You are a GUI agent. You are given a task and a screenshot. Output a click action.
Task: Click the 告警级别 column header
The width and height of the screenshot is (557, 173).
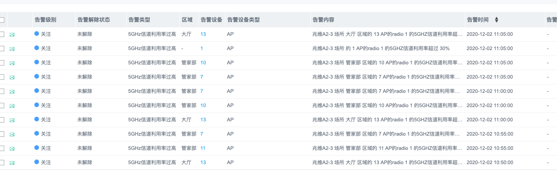(46, 20)
